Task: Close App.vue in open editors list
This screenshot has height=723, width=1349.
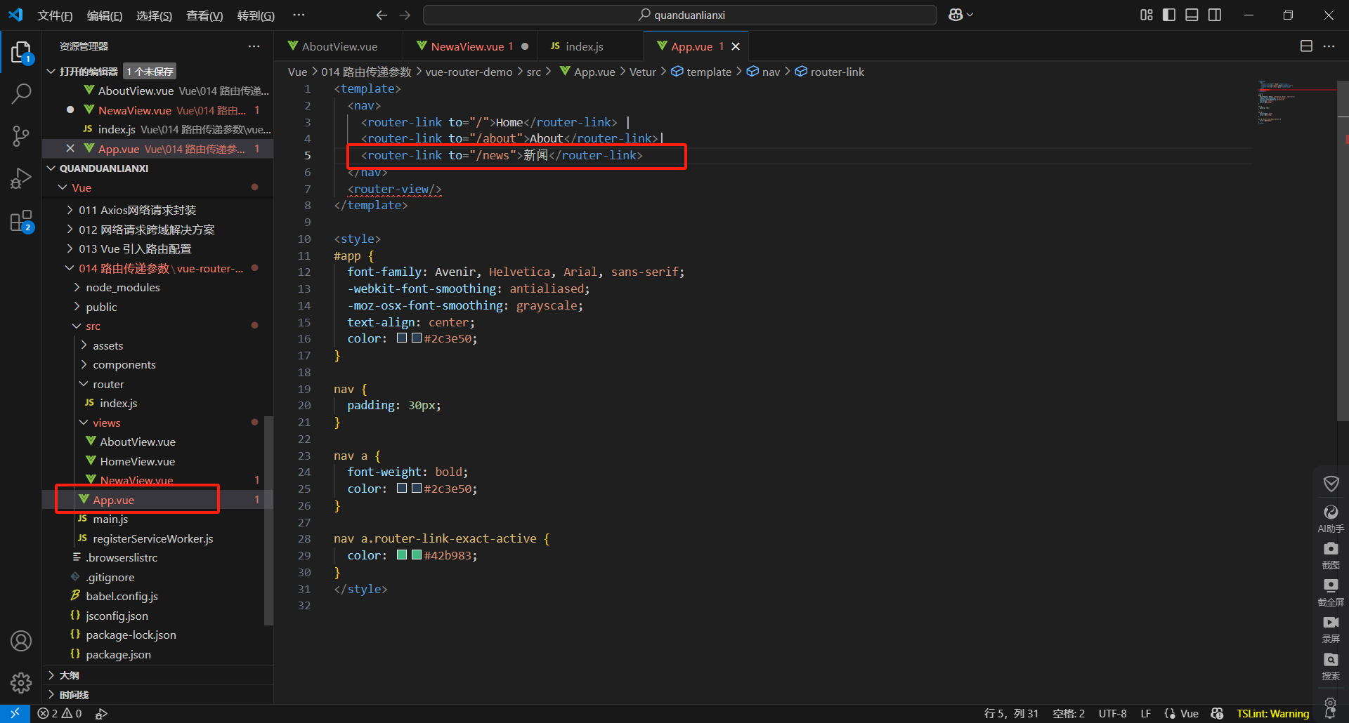Action: [70, 148]
